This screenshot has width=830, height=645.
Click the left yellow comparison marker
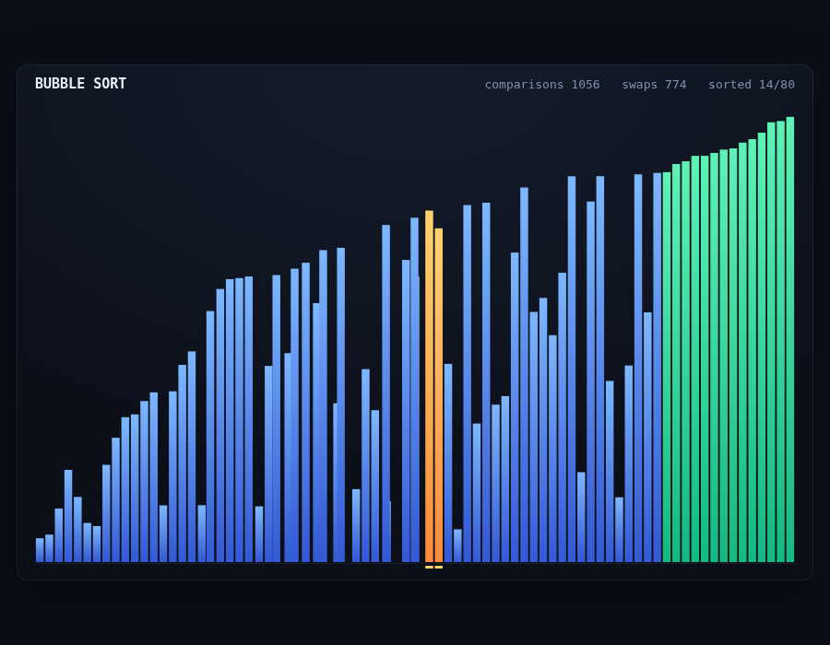(429, 568)
